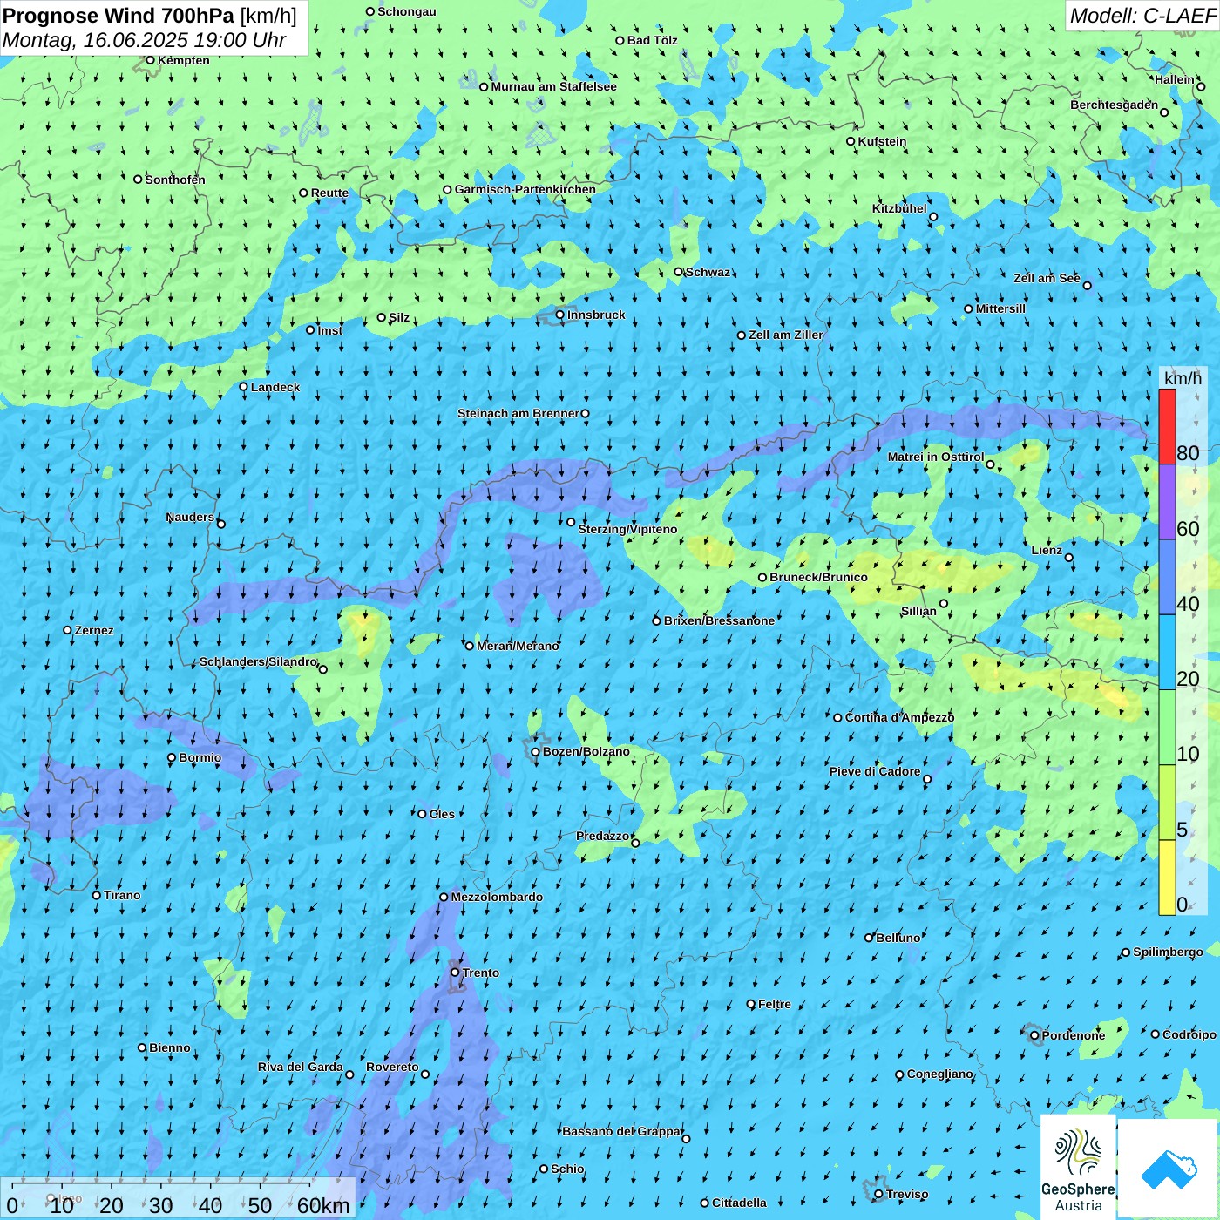The image size is (1220, 1220).
Task: Click the Bormio city label
Action: pyautogui.click(x=200, y=757)
